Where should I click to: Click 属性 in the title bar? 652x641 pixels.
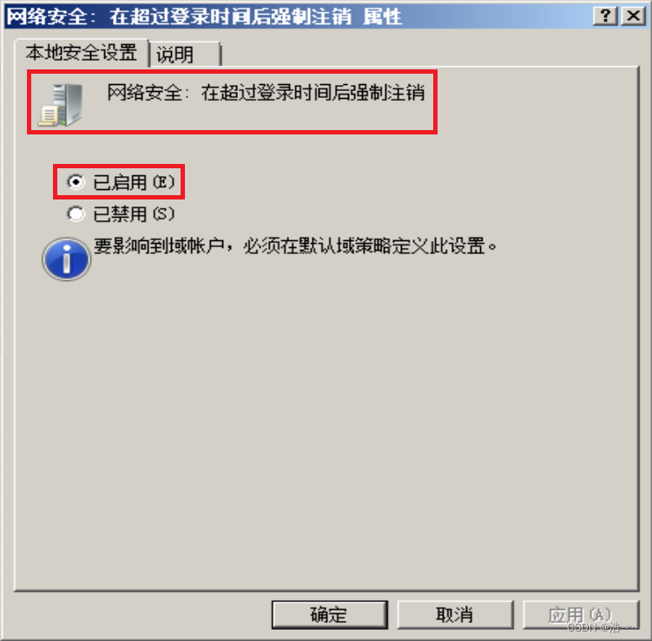(382, 17)
